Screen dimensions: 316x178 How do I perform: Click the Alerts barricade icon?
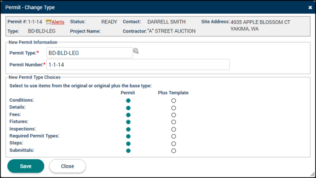tap(48, 22)
